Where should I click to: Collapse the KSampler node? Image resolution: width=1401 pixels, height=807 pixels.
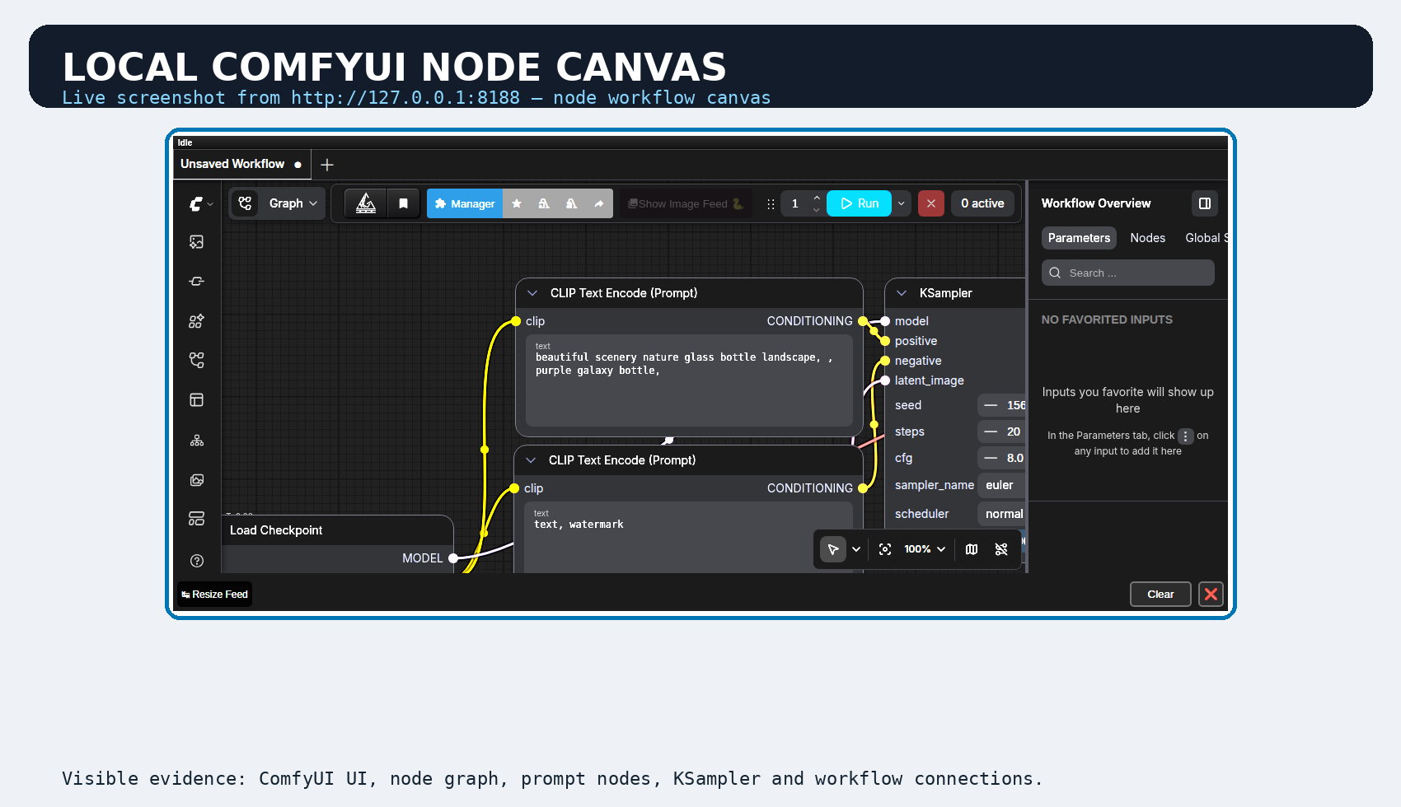pyautogui.click(x=902, y=293)
